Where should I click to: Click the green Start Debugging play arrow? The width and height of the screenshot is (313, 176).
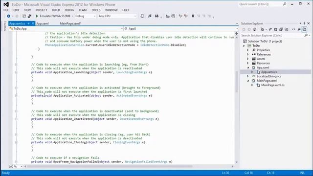[37, 16]
